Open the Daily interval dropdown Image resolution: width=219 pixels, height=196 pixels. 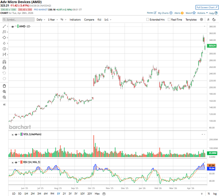40,20
